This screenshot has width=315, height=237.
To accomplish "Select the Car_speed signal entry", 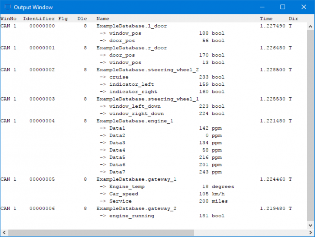I will [x=123, y=194].
